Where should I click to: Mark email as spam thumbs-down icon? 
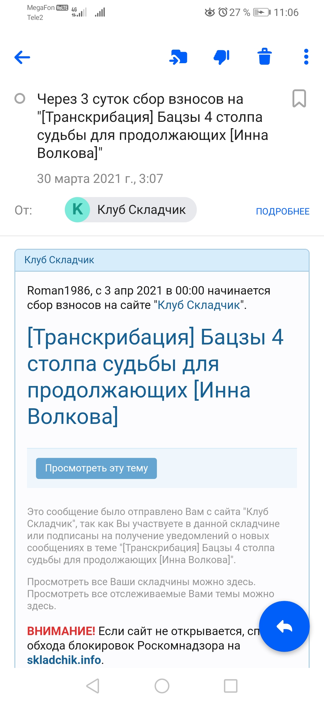221,57
